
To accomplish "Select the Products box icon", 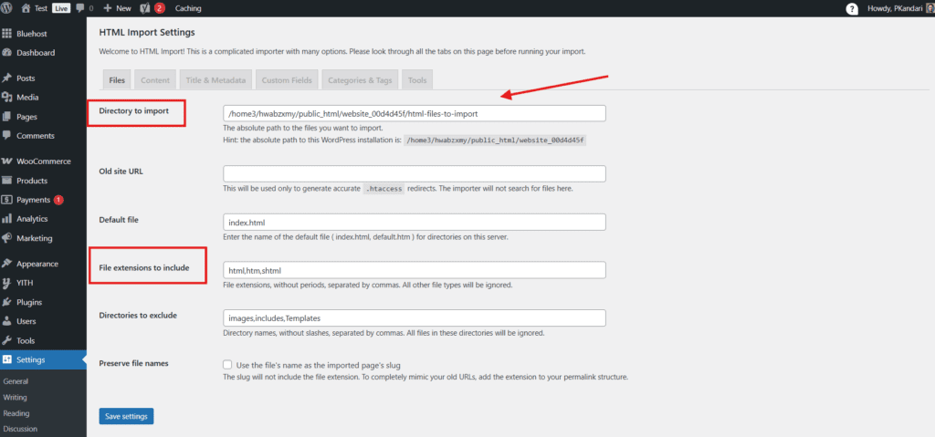I will (7, 180).
